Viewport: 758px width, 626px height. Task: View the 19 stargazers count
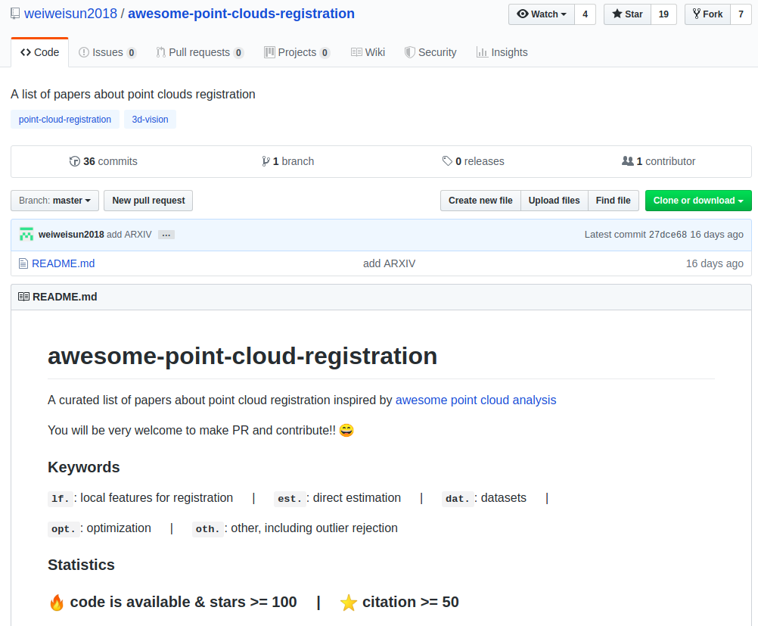[x=663, y=14]
